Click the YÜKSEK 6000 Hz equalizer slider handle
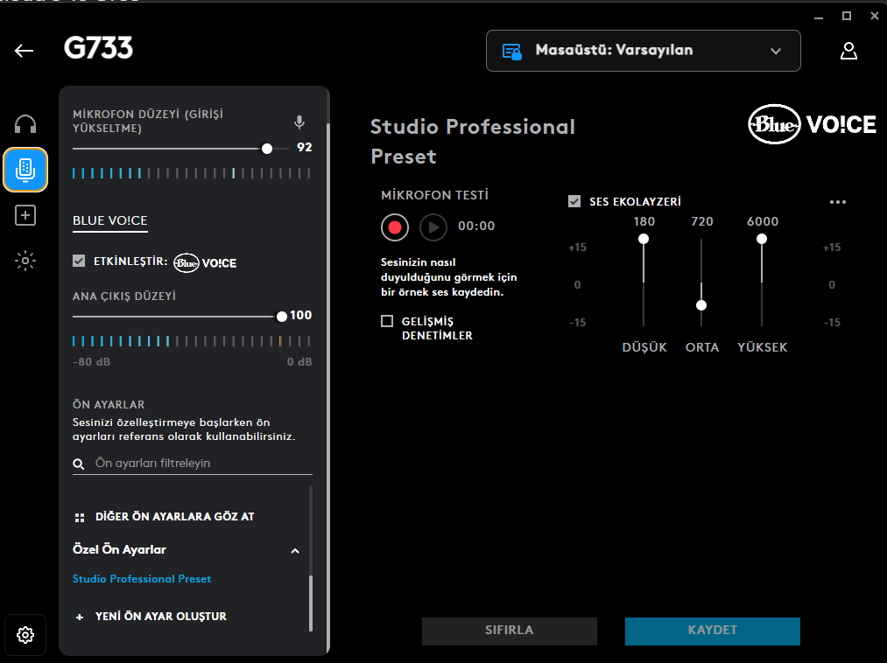 [762, 239]
